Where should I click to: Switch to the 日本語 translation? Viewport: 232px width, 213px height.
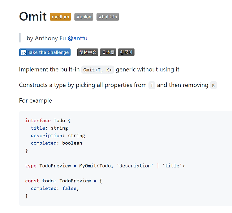[x=108, y=52]
